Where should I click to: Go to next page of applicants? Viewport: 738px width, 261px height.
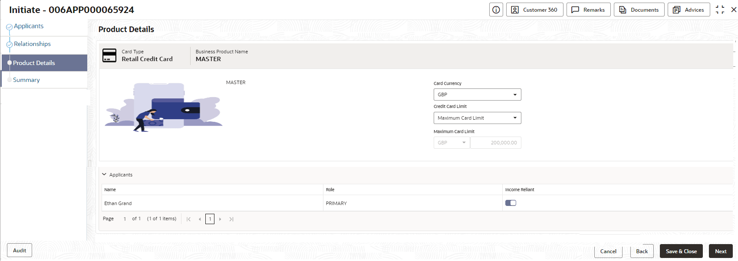[x=220, y=219]
